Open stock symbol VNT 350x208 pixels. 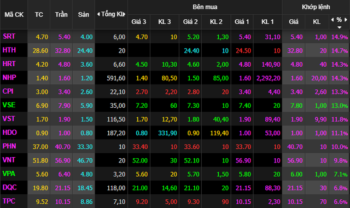click(x=9, y=160)
